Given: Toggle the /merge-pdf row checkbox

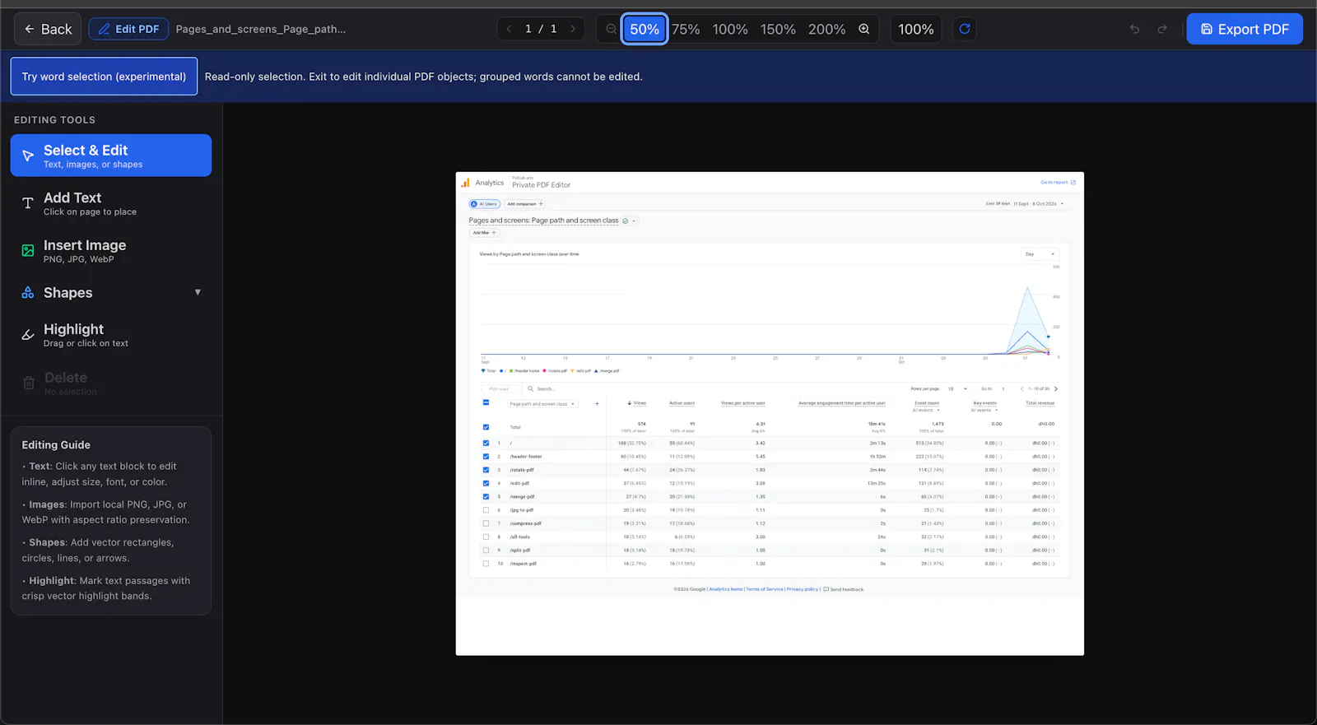Looking at the screenshot, I should (x=486, y=497).
